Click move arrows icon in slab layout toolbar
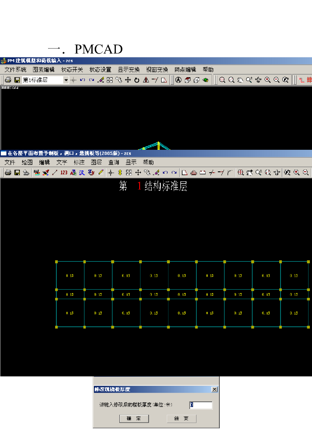This screenshot has height=442, width=312. click(x=138, y=173)
